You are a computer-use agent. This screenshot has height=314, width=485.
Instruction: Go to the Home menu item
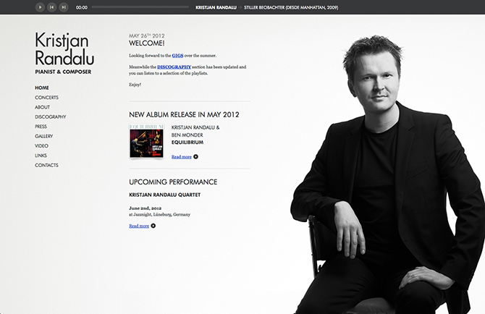pos(42,88)
